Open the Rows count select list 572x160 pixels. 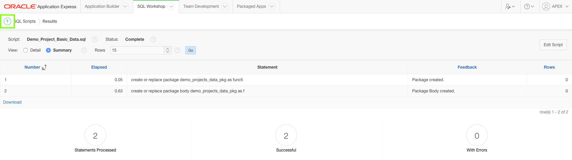coord(141,50)
